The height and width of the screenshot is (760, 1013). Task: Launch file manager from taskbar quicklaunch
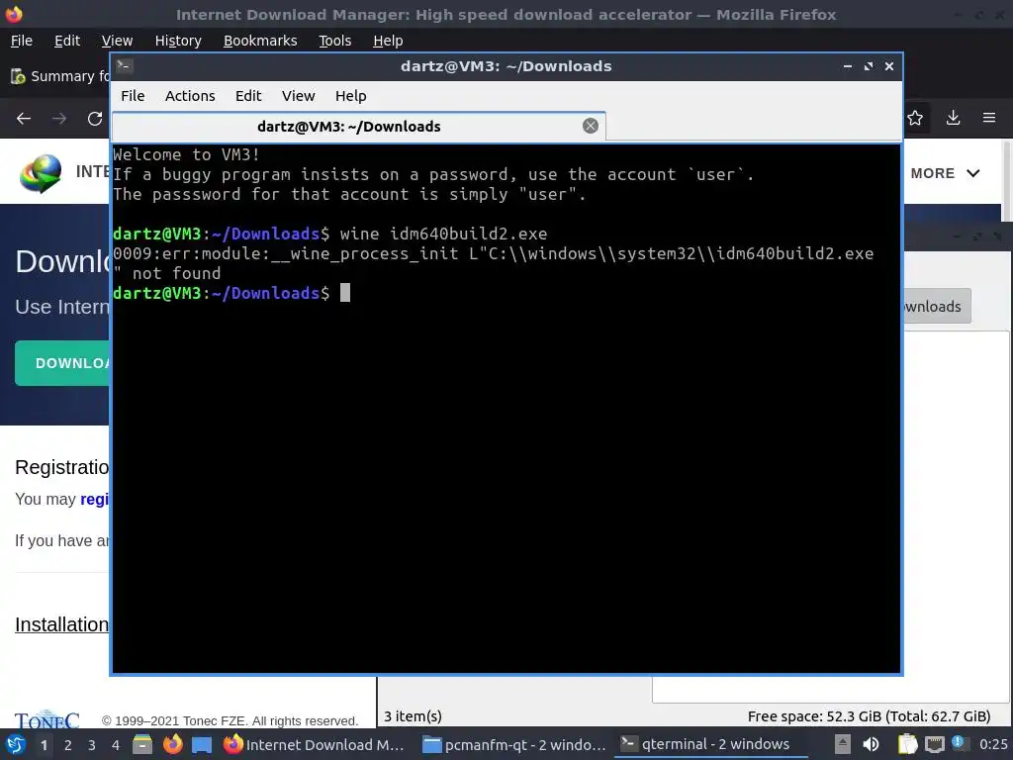[x=142, y=744]
